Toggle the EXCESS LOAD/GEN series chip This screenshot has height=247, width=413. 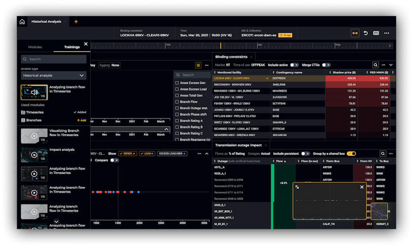click(172, 154)
